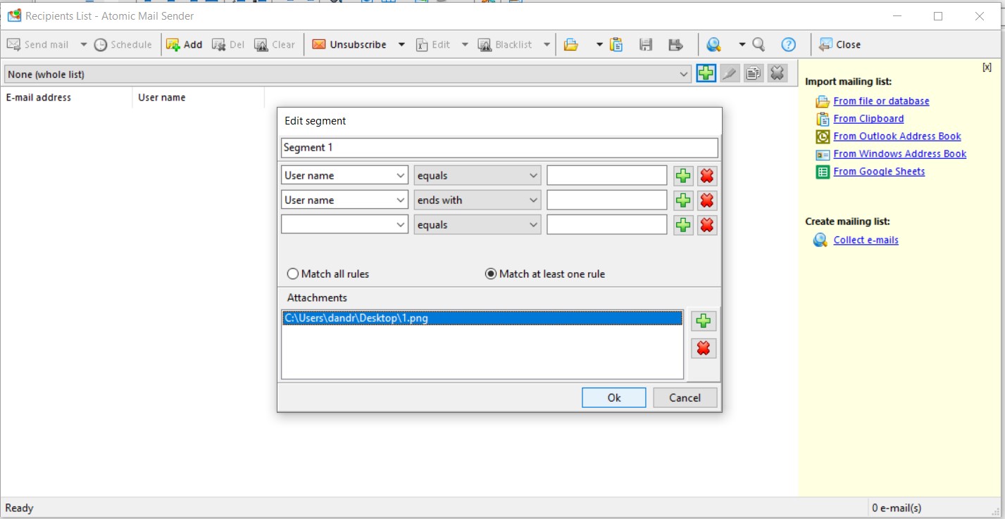The height and width of the screenshot is (519, 1005).
Task: Open third rule's equals condition dropdown
Action: tap(477, 225)
